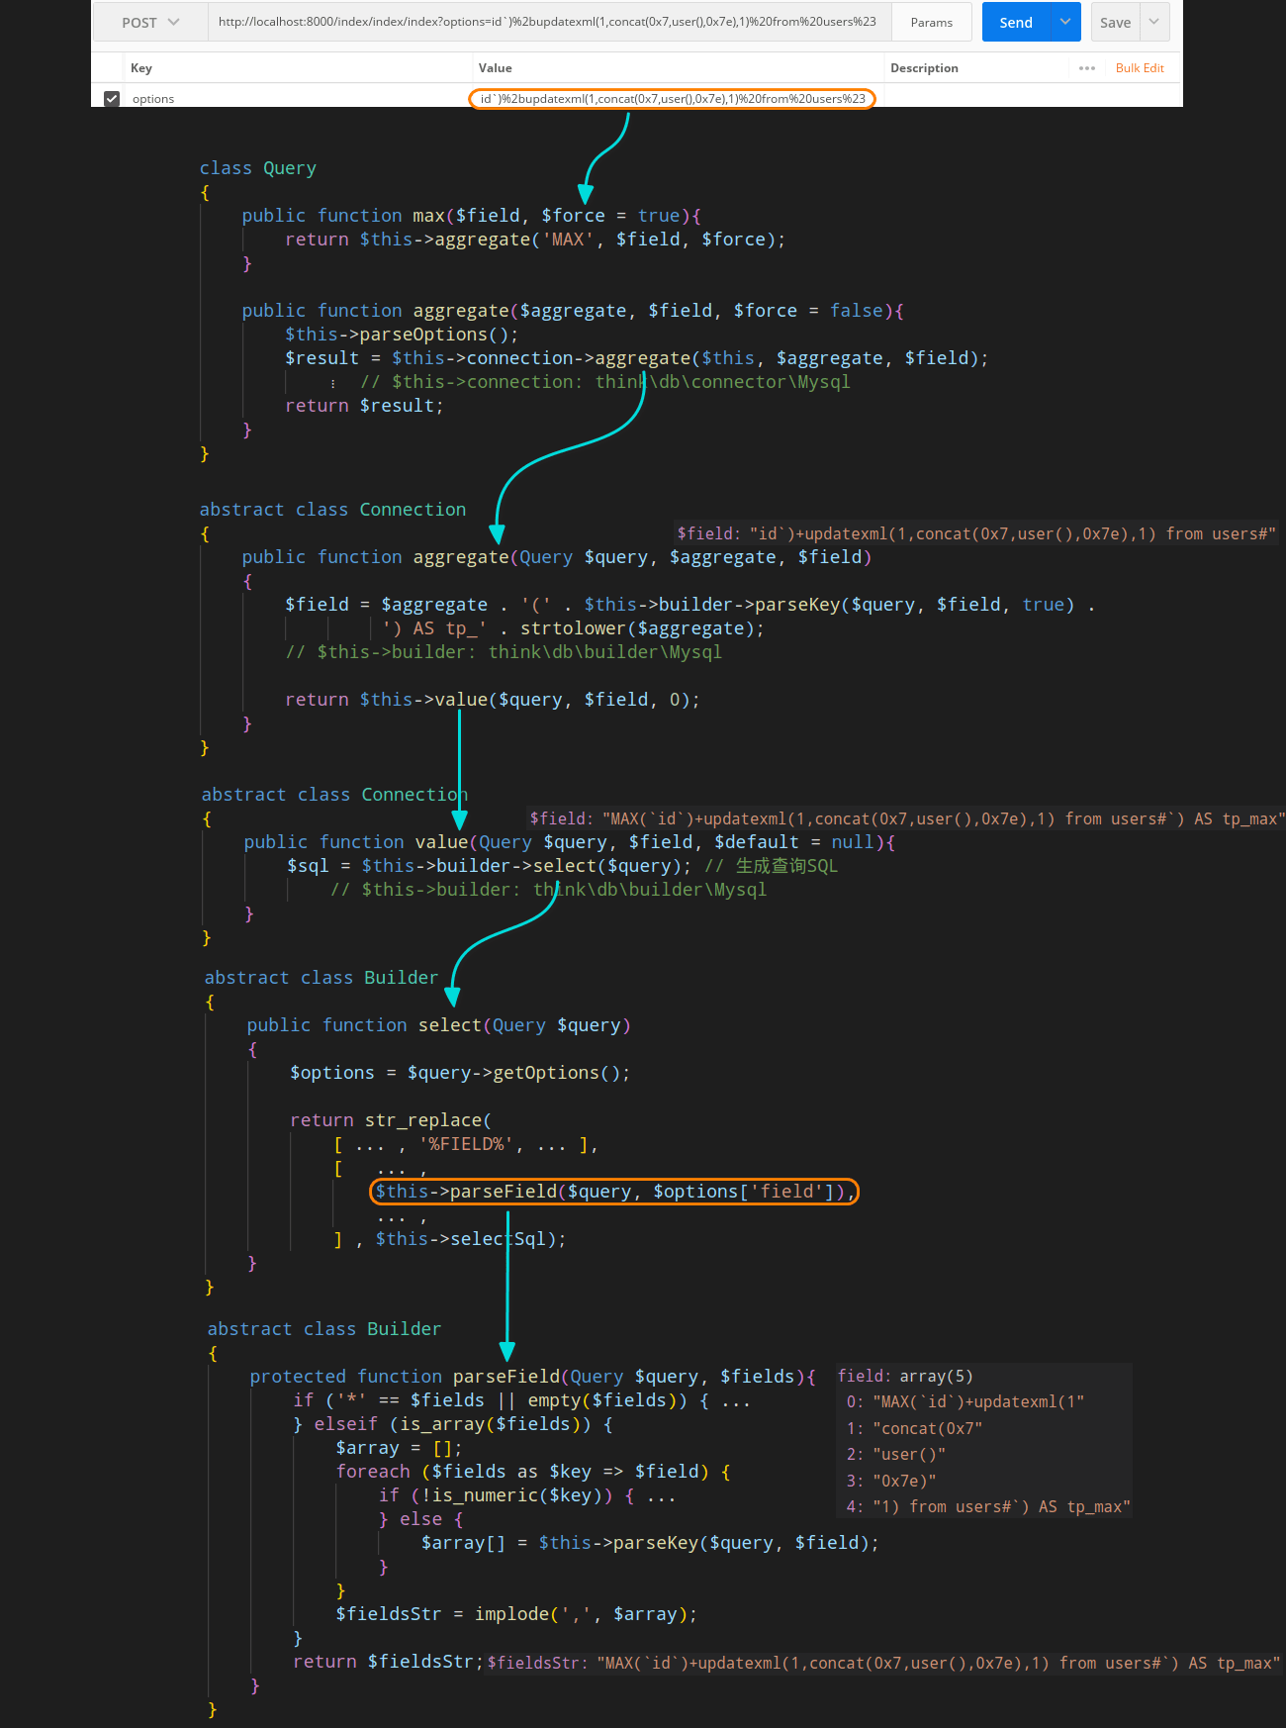Viewport: 1286px width, 1728px height.
Task: Click the 'options' key cell
Action: 297,99
